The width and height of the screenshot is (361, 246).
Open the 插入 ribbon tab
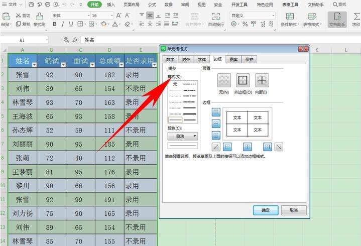pyautogui.click(x=110, y=5)
